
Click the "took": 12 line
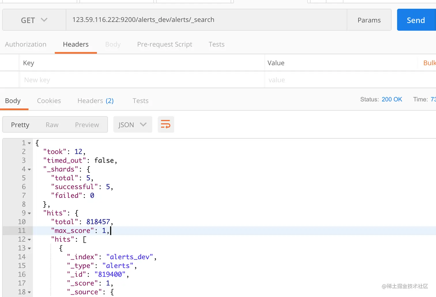(x=64, y=152)
